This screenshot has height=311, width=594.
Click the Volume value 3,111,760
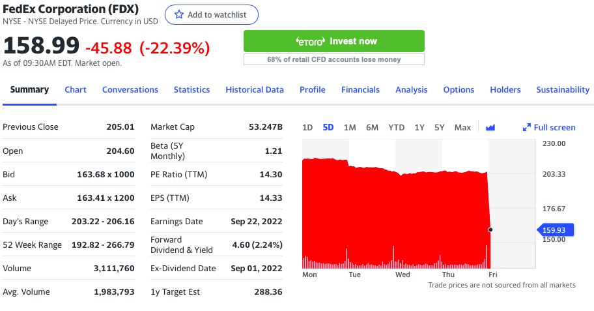114,269
